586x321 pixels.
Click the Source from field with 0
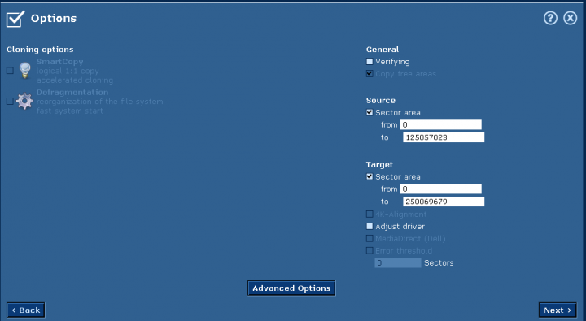point(441,124)
